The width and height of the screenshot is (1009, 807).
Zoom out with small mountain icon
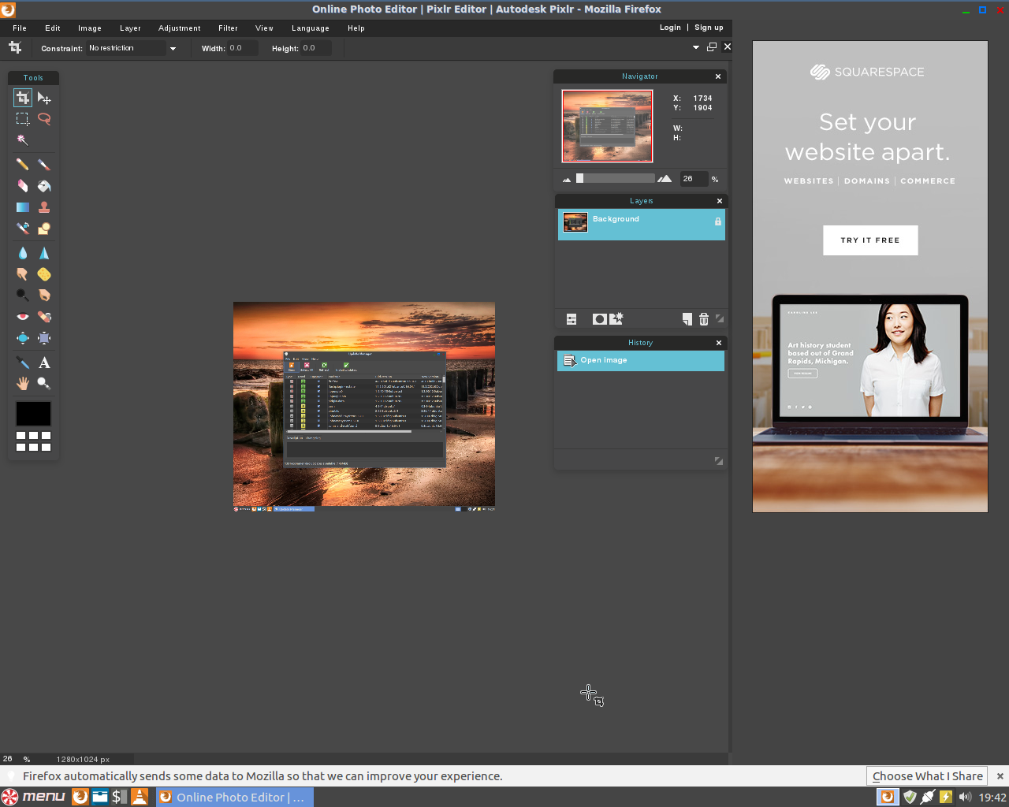click(566, 180)
